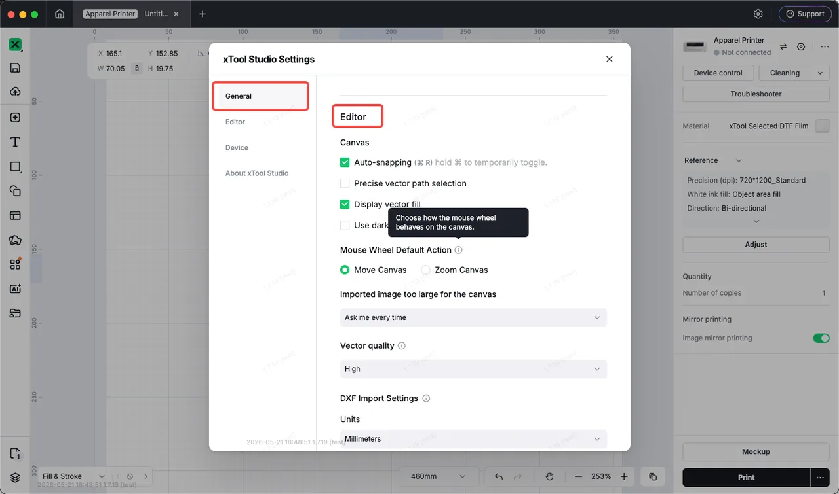This screenshot has width=839, height=494.
Task: Open the layers icon at bottom left
Action: pos(15,477)
